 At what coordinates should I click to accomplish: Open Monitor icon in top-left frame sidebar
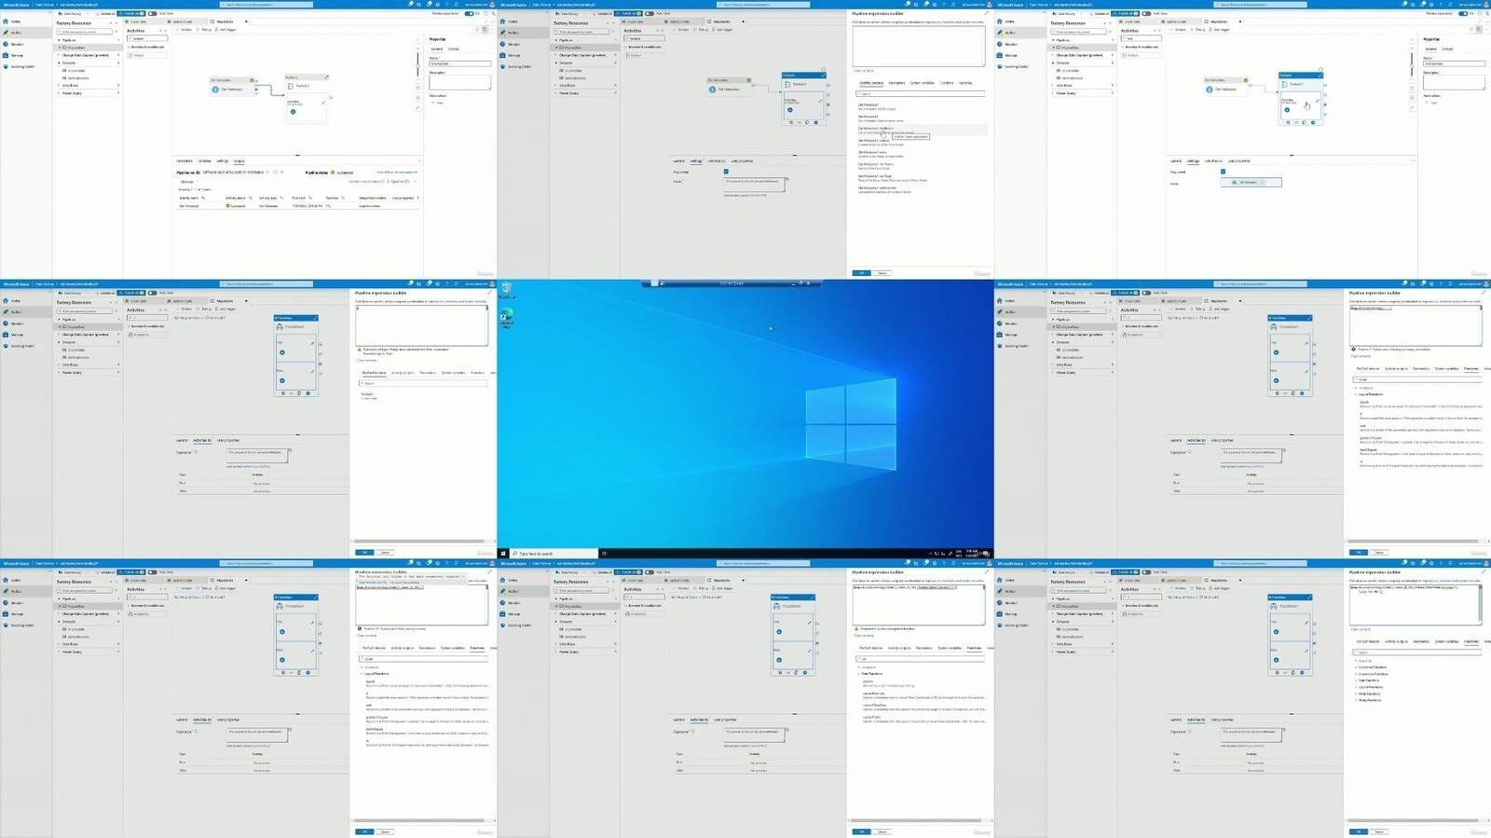6,44
